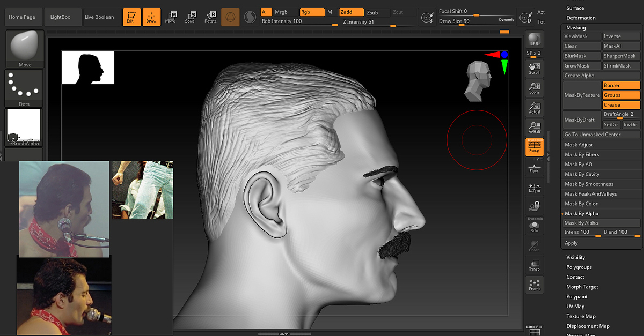Click the Dynamic D icon
644x336 pixels.
pos(525,17)
